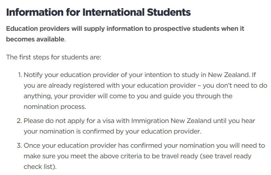
Task: Click 'Immigration New Zealand' in step two
Action: [x=171, y=121]
